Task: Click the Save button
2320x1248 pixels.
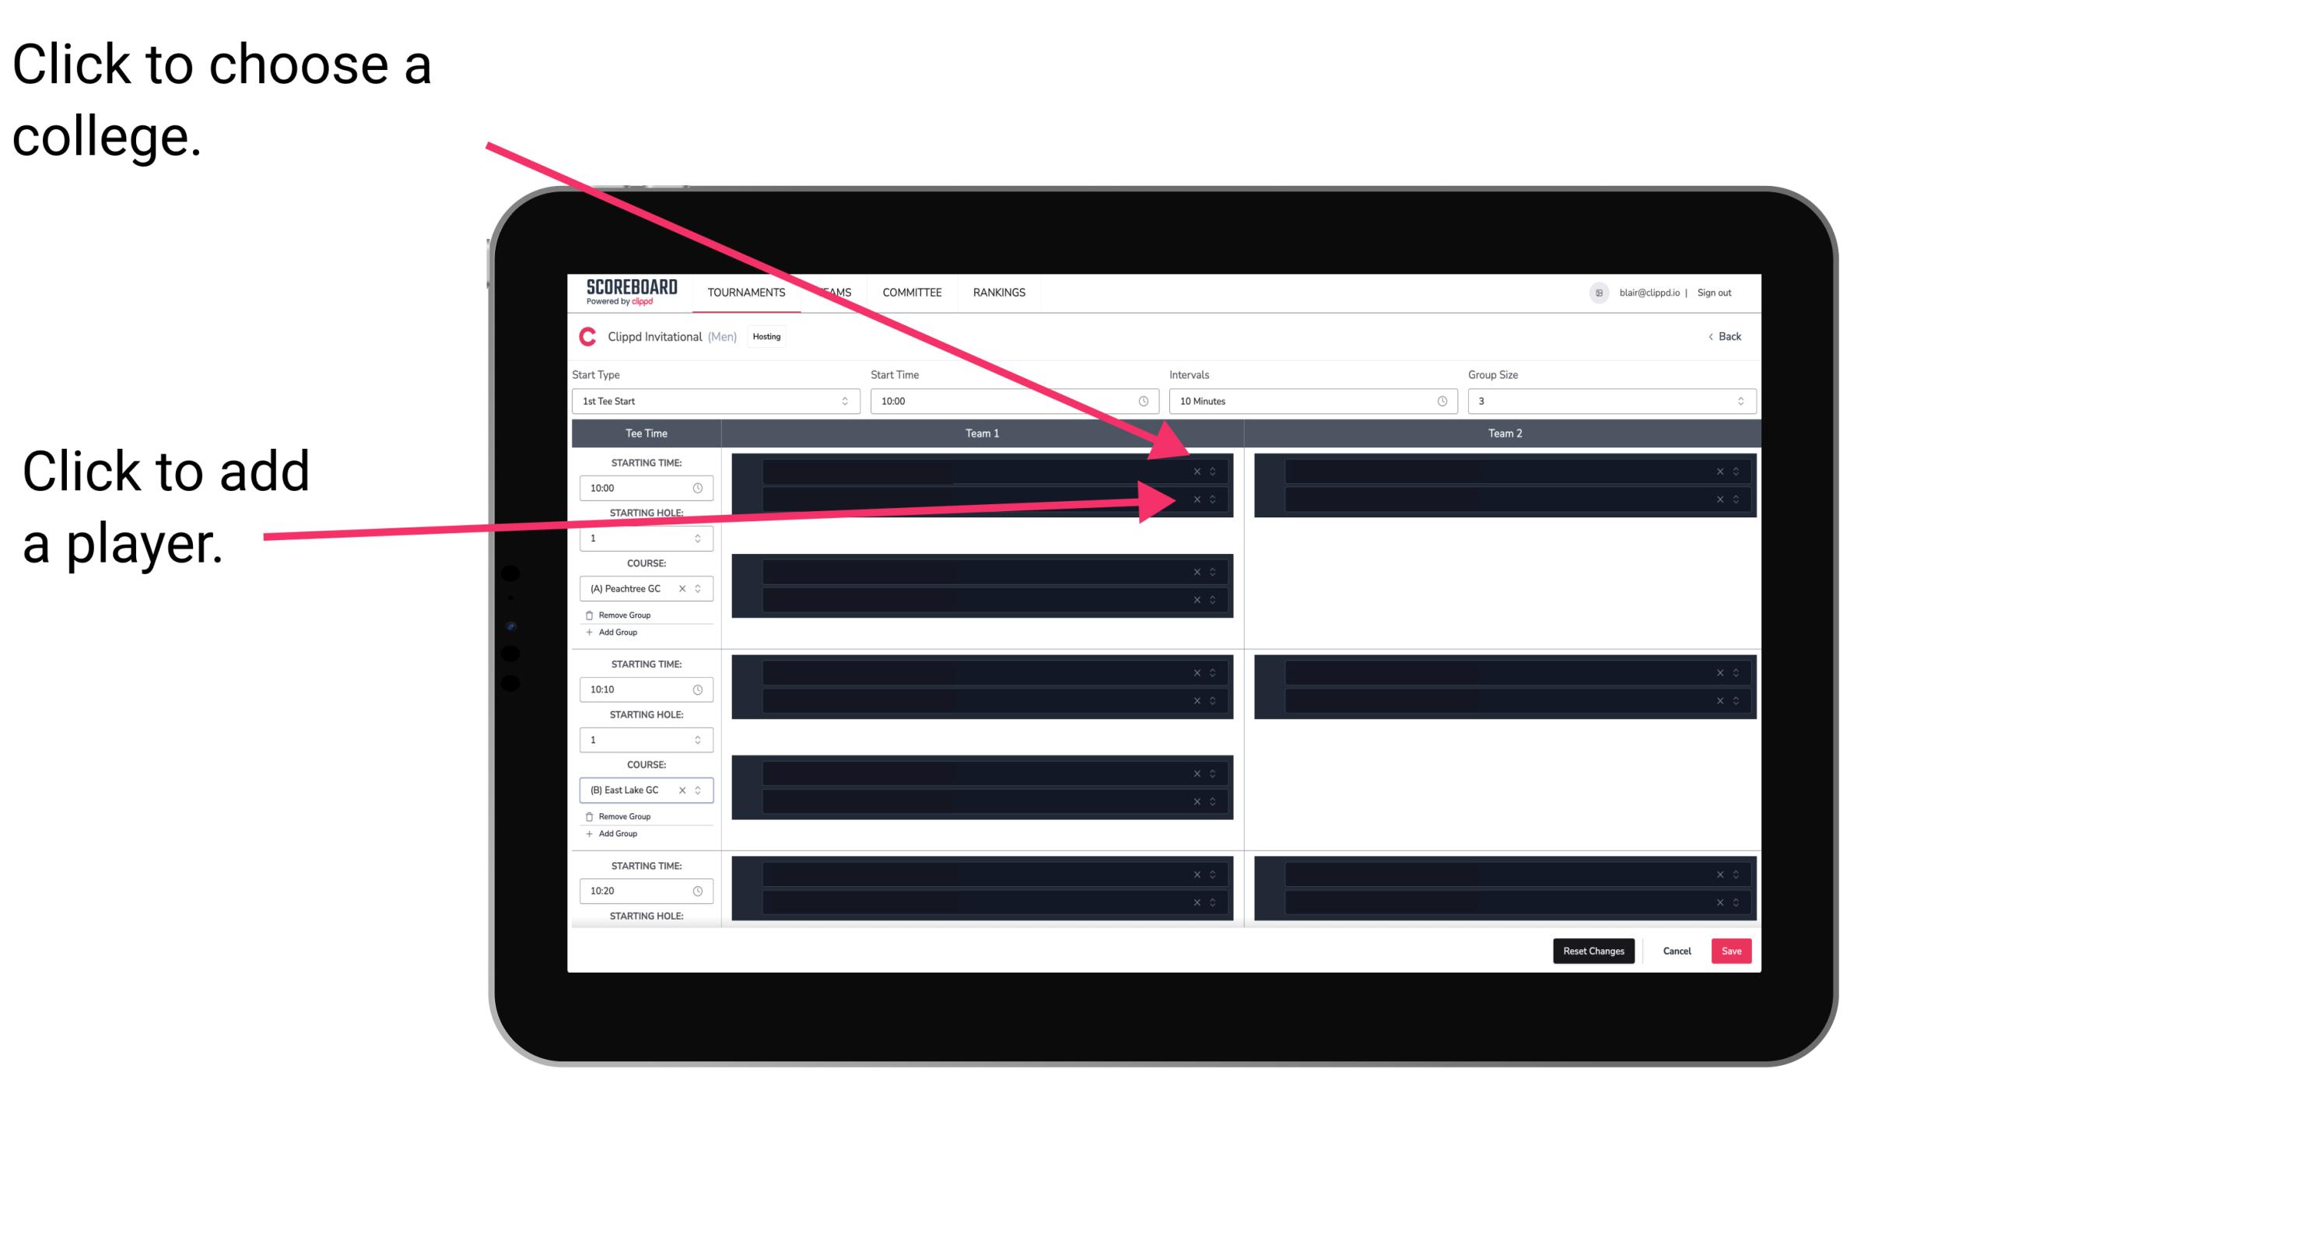Action: coord(1732,950)
